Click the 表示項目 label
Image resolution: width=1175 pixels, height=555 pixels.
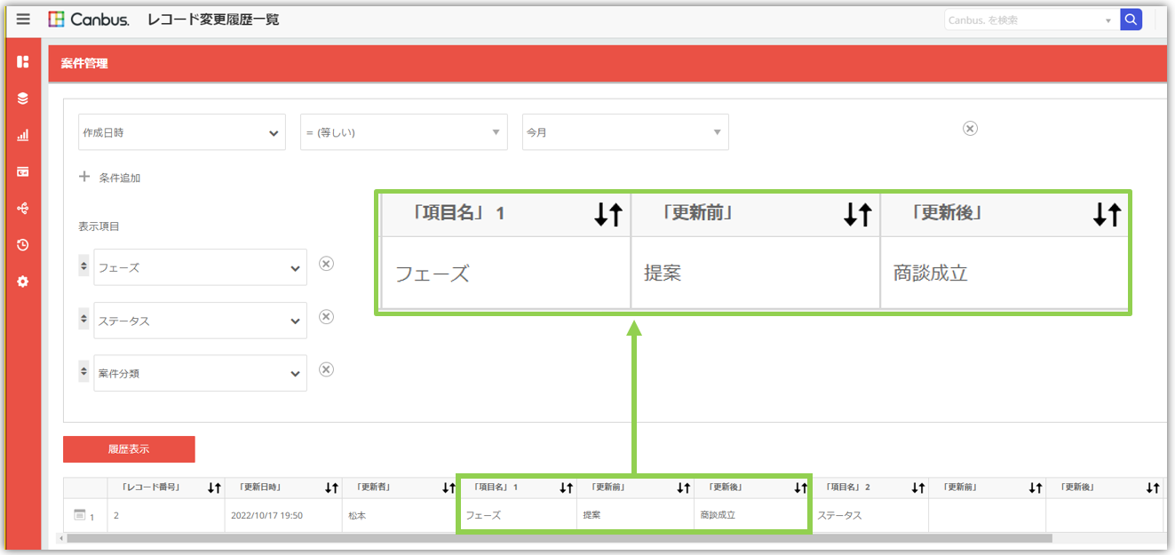(x=99, y=226)
